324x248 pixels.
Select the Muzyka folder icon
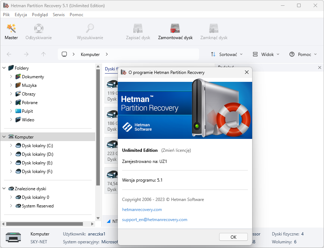18,85
